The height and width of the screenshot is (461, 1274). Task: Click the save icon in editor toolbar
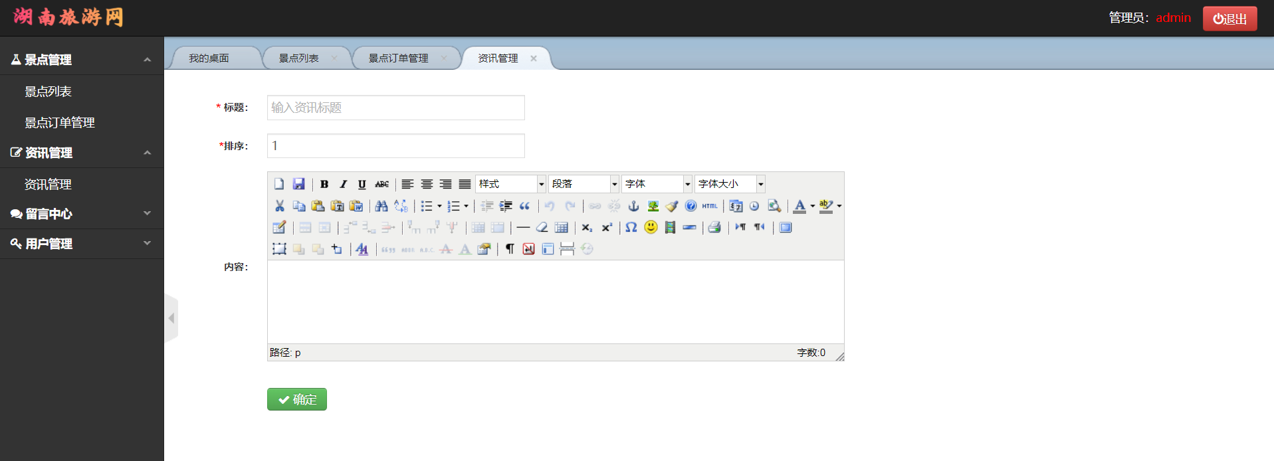coord(298,184)
